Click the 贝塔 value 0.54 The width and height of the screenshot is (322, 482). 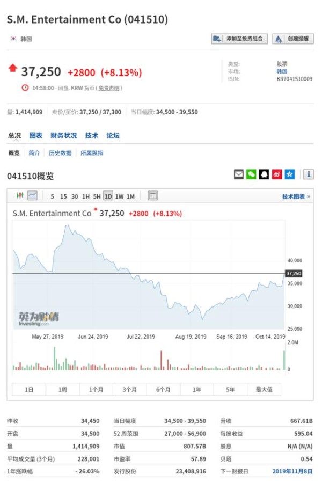pos(306,458)
